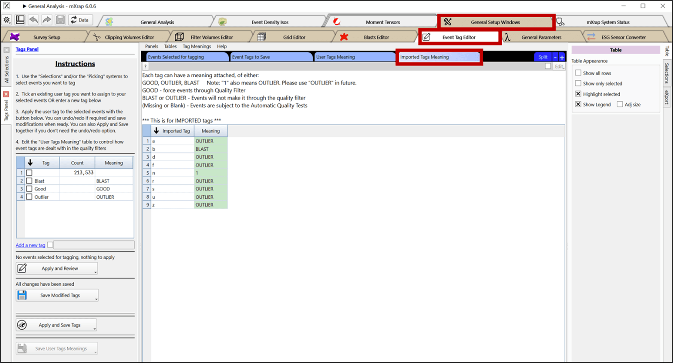The width and height of the screenshot is (673, 363).
Task: Switch to the Blasts Editor tab
Action: click(x=376, y=37)
